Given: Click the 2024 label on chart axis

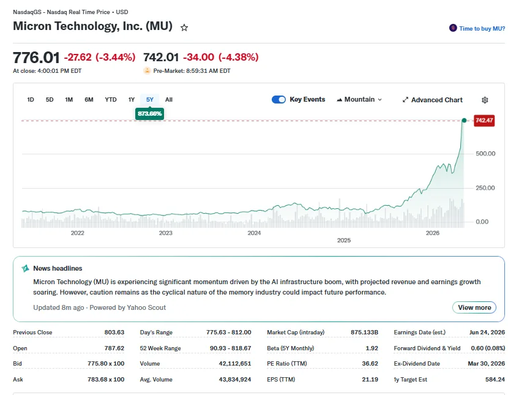Looking at the screenshot, I should point(254,233).
